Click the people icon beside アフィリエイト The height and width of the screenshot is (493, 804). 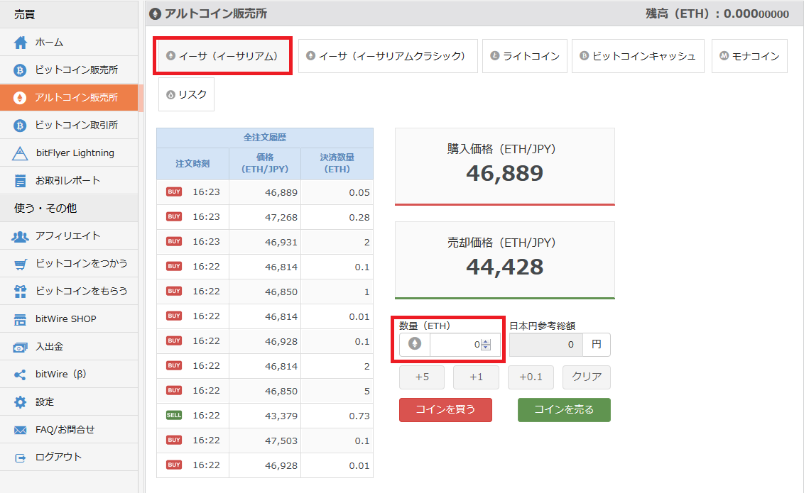coord(20,236)
